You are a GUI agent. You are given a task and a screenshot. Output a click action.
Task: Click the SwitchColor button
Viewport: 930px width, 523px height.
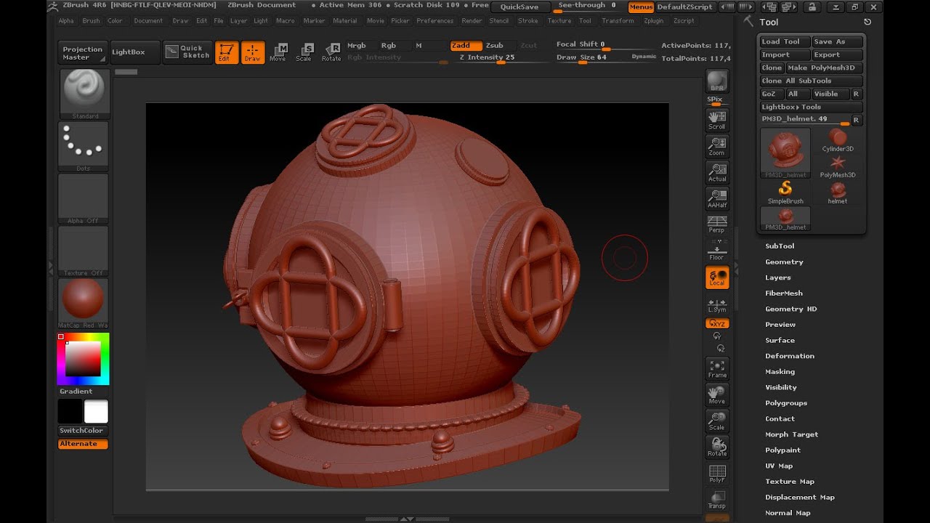[x=81, y=431]
